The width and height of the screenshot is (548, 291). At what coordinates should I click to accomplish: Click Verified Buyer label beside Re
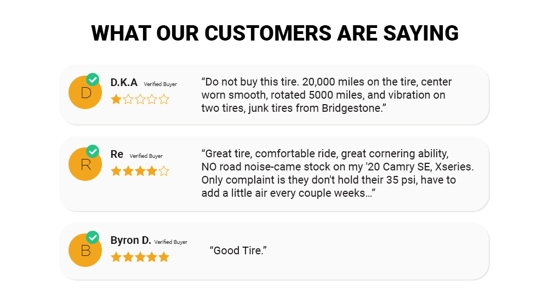pyautogui.click(x=146, y=156)
